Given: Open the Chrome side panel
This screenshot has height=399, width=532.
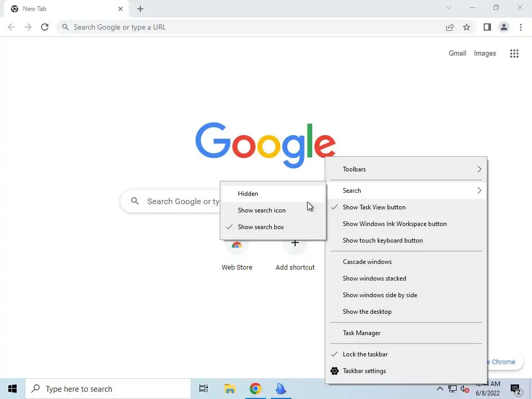Looking at the screenshot, I should tap(487, 27).
